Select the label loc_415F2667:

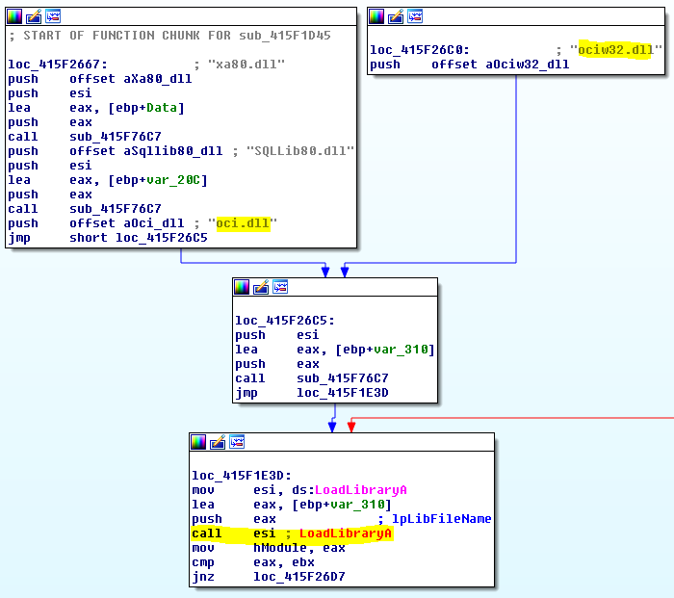tap(58, 65)
